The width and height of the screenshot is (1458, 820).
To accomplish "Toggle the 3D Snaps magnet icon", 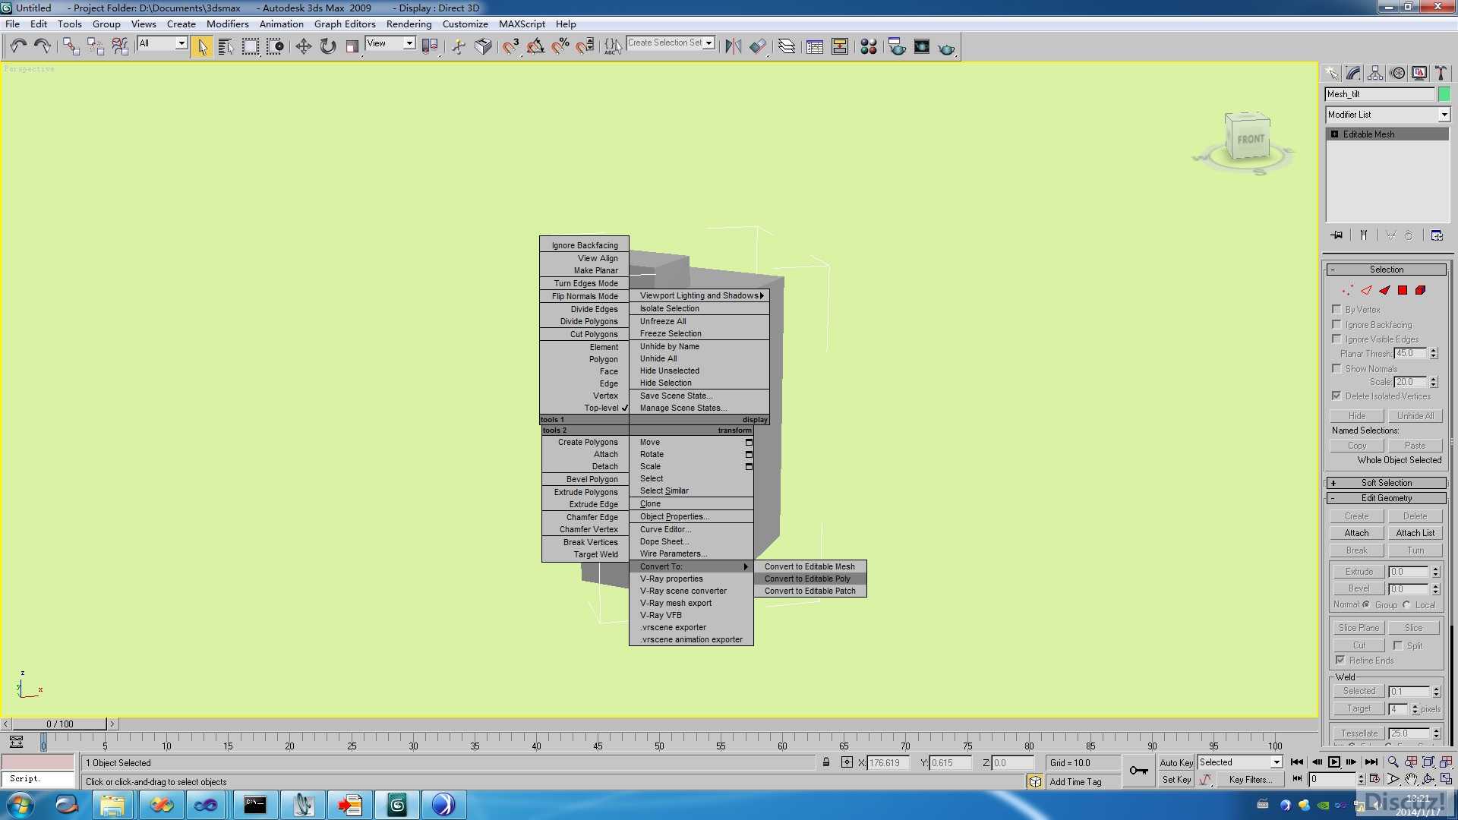I will (511, 46).
